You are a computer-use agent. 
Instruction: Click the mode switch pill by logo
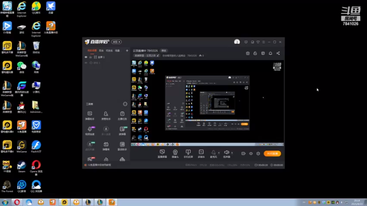pyautogui.click(x=117, y=42)
